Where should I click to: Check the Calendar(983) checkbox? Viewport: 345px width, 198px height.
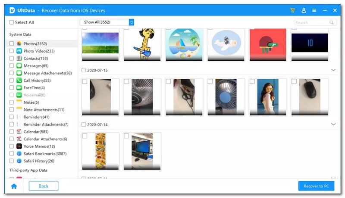point(12,132)
